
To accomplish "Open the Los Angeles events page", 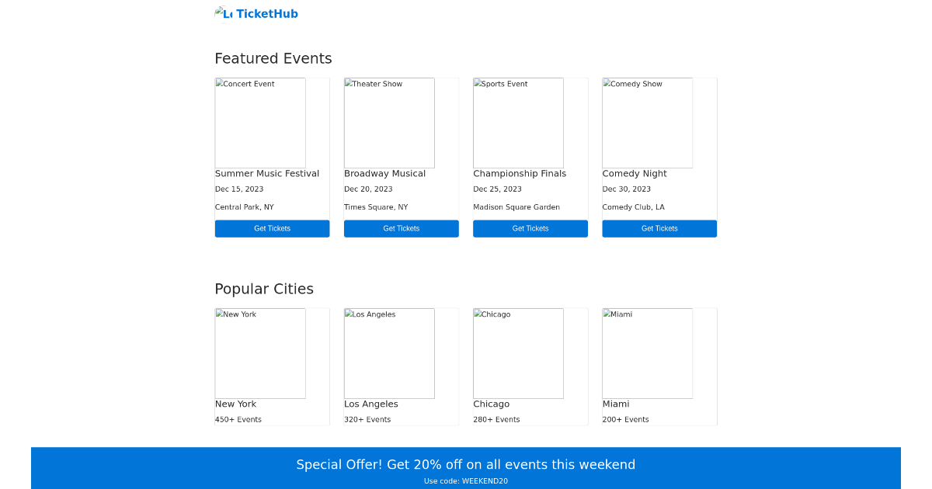I will (370, 404).
